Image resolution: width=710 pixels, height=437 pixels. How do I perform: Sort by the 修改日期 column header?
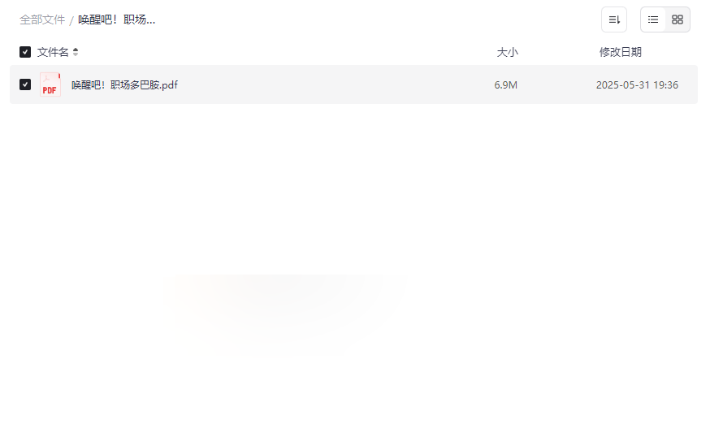tap(621, 52)
